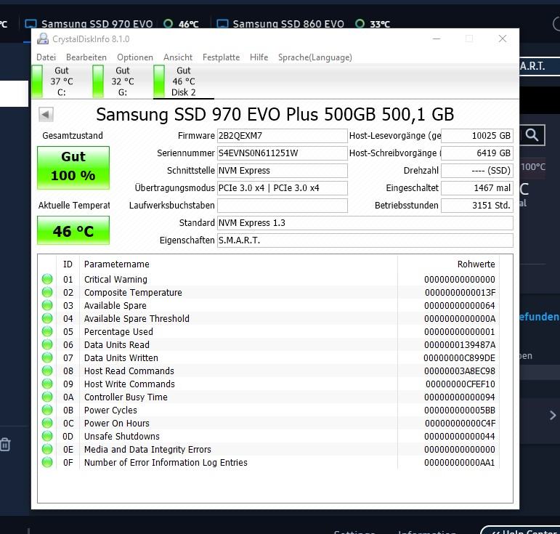This screenshot has height=534, width=560.
Task: Open the Datei menu
Action: 46,57
